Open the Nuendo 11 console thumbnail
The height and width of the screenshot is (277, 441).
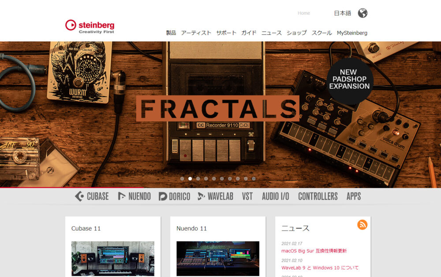[218, 258]
